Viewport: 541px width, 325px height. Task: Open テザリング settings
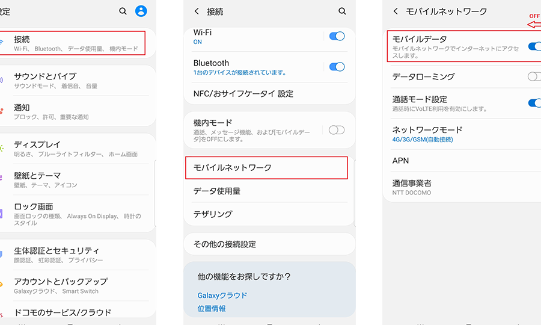point(269,214)
